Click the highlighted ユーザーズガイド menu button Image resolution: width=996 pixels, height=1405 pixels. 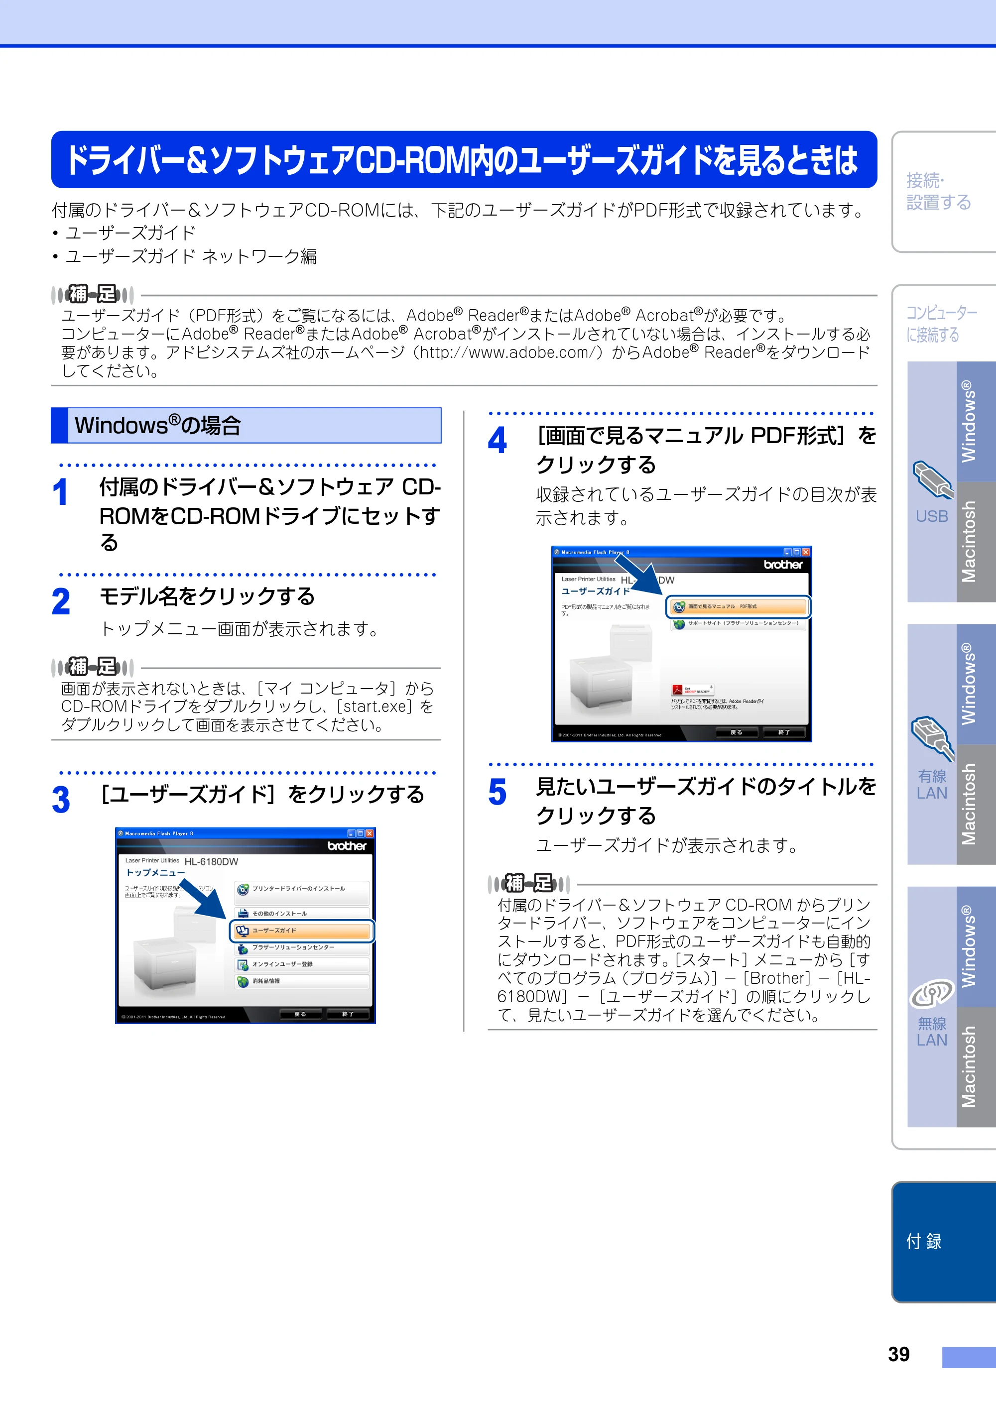coord(302,931)
